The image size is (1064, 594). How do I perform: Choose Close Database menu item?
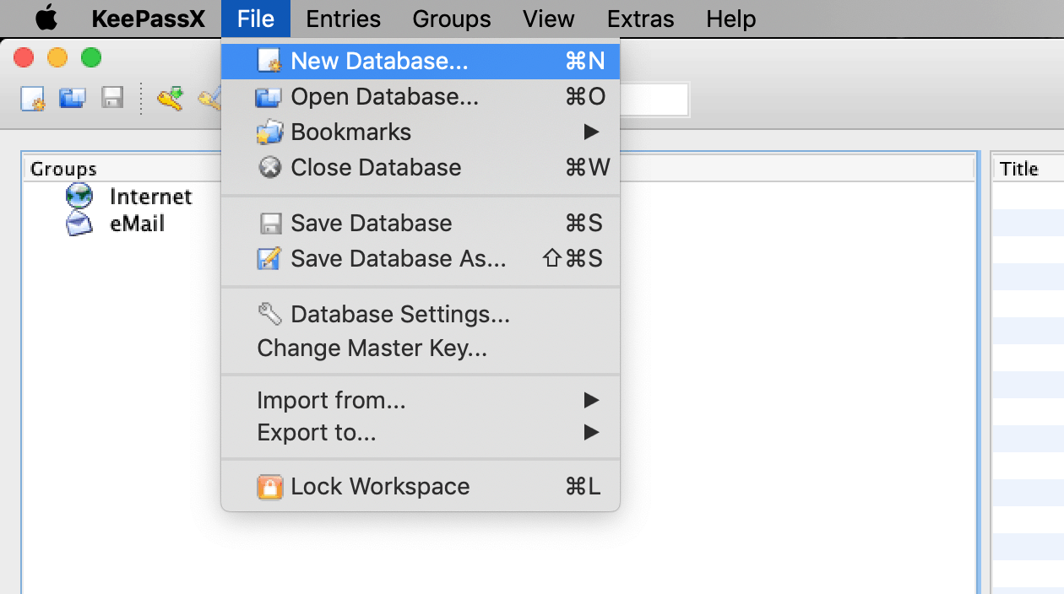click(376, 168)
